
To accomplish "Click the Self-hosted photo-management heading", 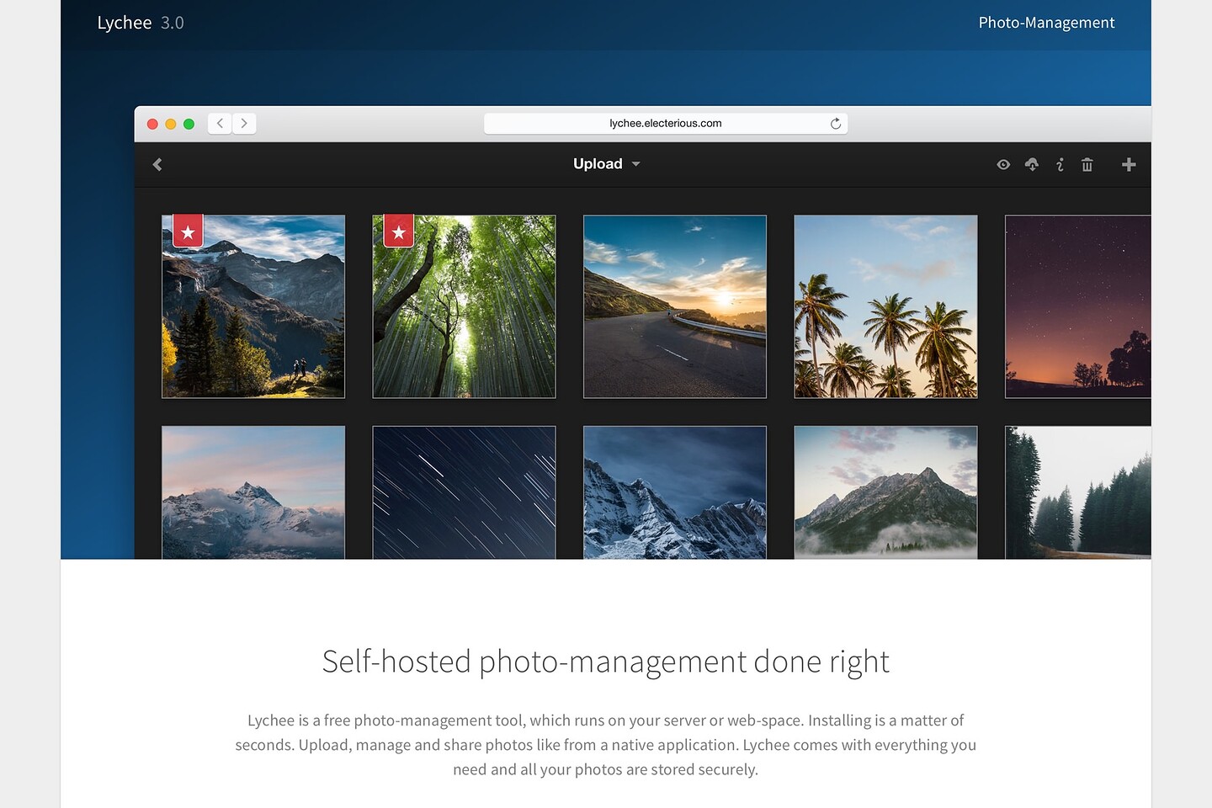I will tap(605, 662).
